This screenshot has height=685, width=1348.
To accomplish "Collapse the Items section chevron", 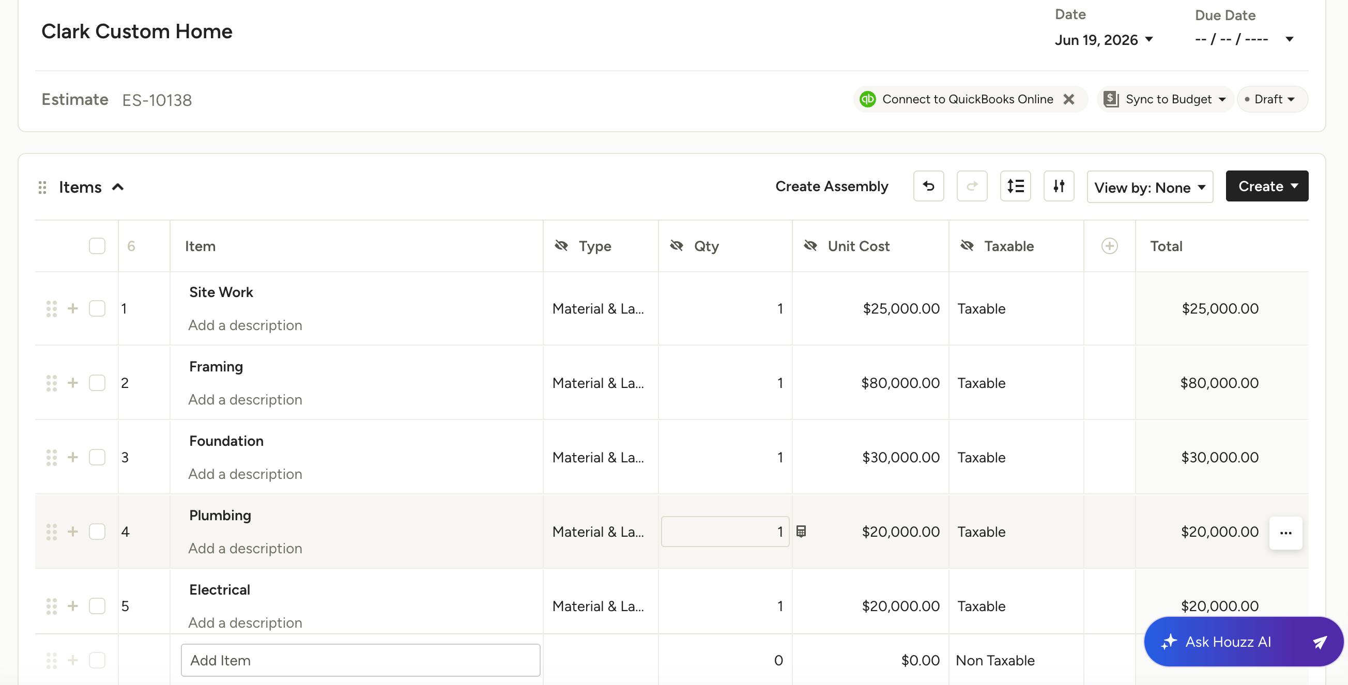I will 118,186.
